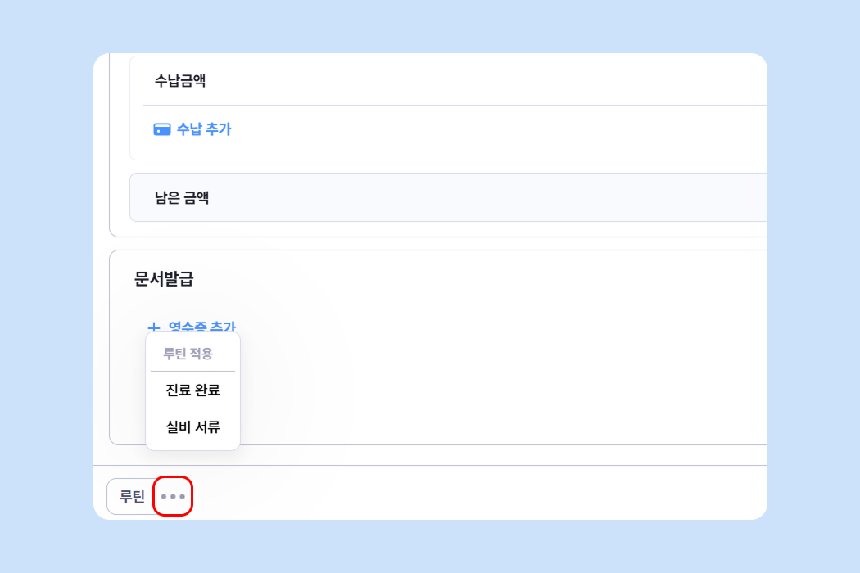Click the plus icon before 영수증 추가
The height and width of the screenshot is (573, 860).
(153, 327)
